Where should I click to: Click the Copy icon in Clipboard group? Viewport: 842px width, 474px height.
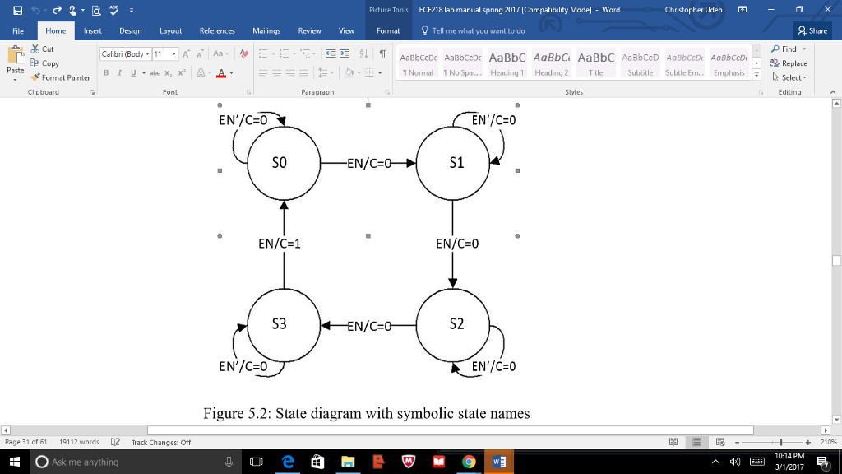(37, 63)
